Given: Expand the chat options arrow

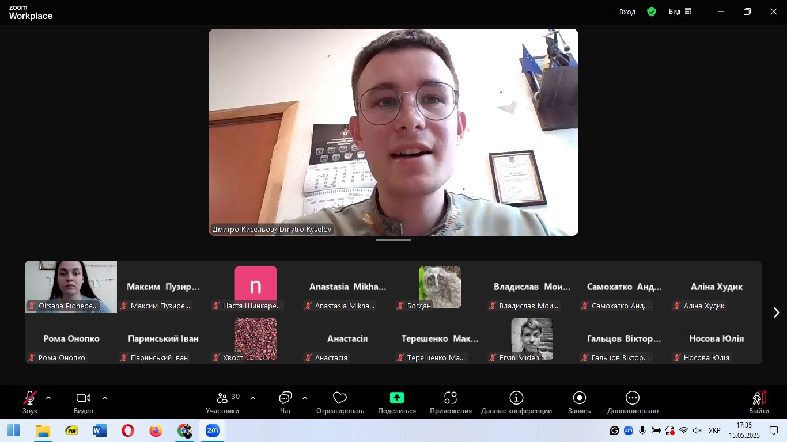Looking at the screenshot, I should [x=305, y=398].
